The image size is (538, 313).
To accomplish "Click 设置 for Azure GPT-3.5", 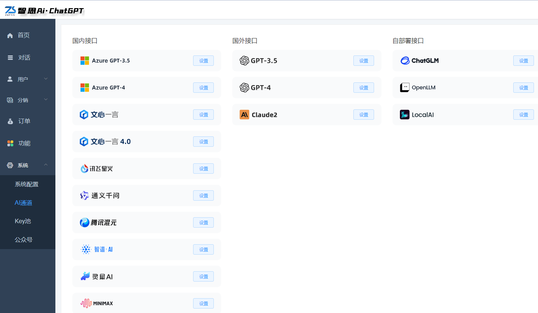I will 203,61.
